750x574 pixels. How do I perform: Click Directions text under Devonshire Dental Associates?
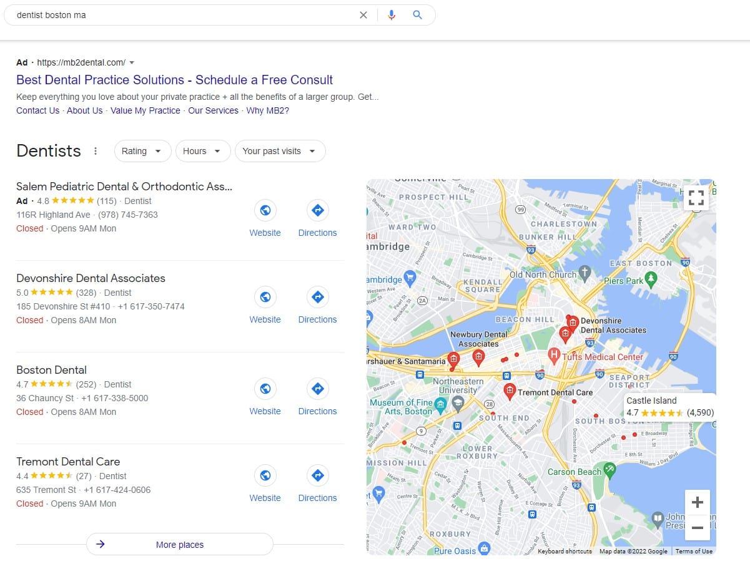pyautogui.click(x=318, y=319)
